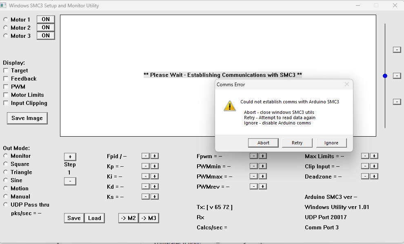Increase the PWMrev value
This screenshot has width=404, height=244.
tap(263, 187)
